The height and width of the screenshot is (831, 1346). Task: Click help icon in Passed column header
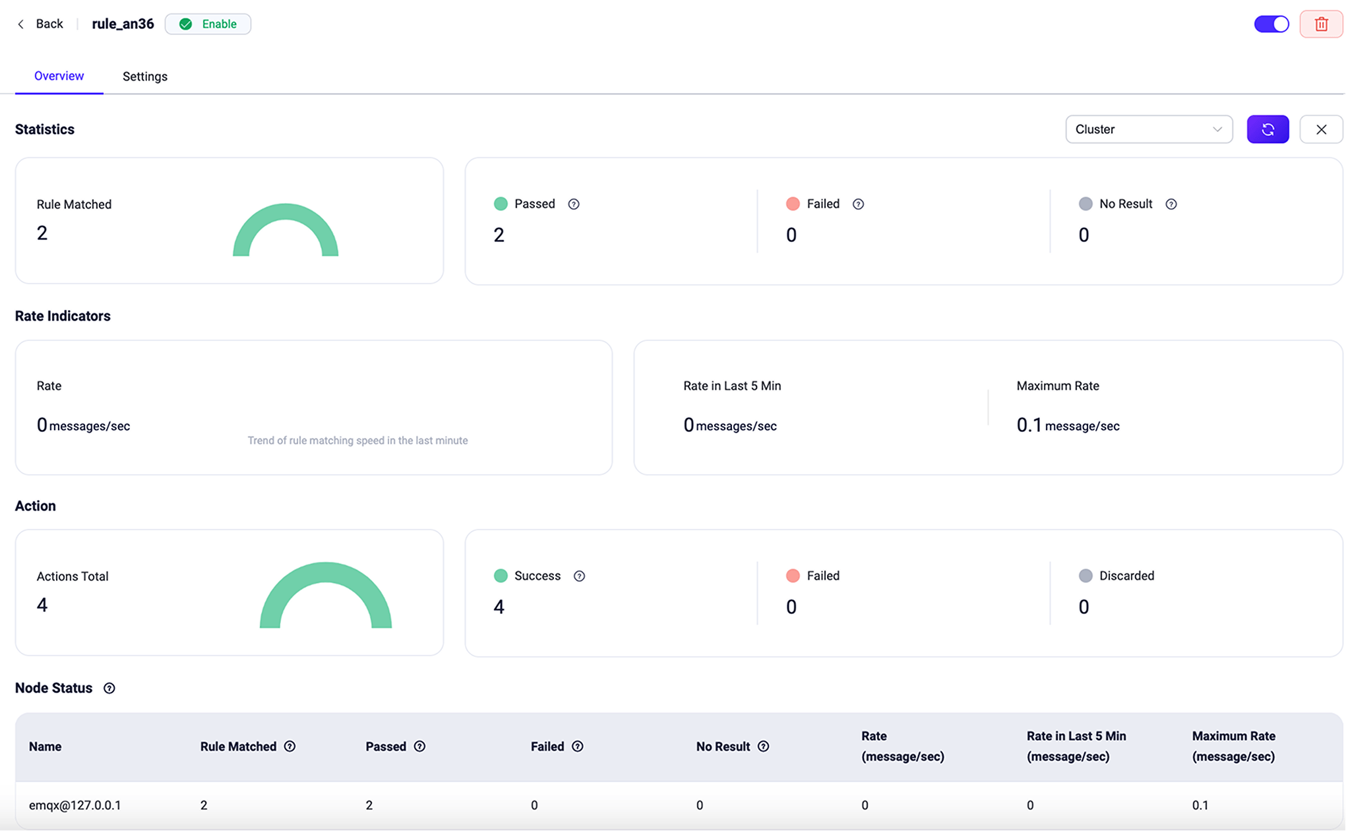coord(419,747)
